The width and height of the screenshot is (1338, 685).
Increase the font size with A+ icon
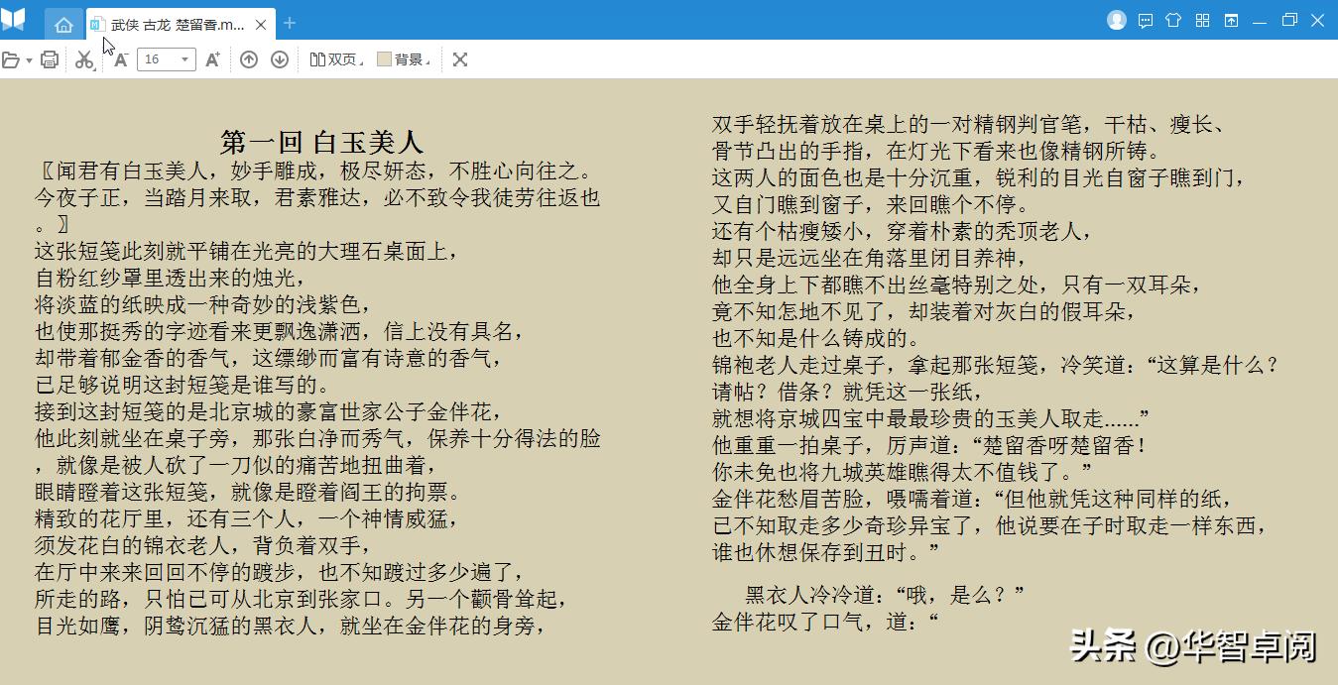[210, 58]
